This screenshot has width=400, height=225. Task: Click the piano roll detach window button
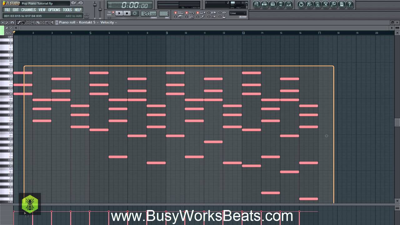pyautogui.click(x=392, y=22)
